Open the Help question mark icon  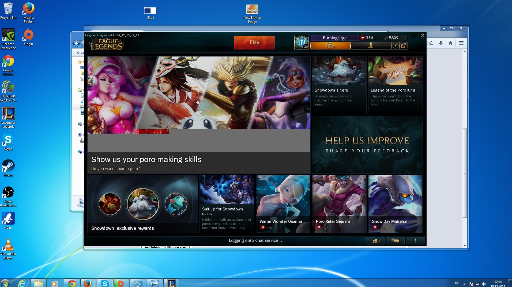click(395, 46)
